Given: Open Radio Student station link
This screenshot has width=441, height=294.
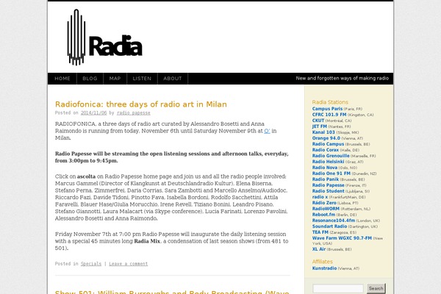Looking at the screenshot, I should [329, 191].
